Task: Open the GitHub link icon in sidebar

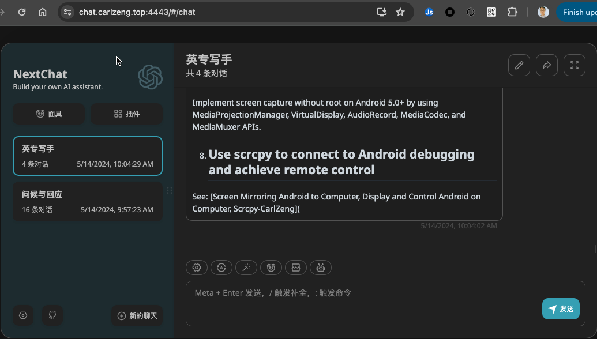Action: (x=52, y=315)
